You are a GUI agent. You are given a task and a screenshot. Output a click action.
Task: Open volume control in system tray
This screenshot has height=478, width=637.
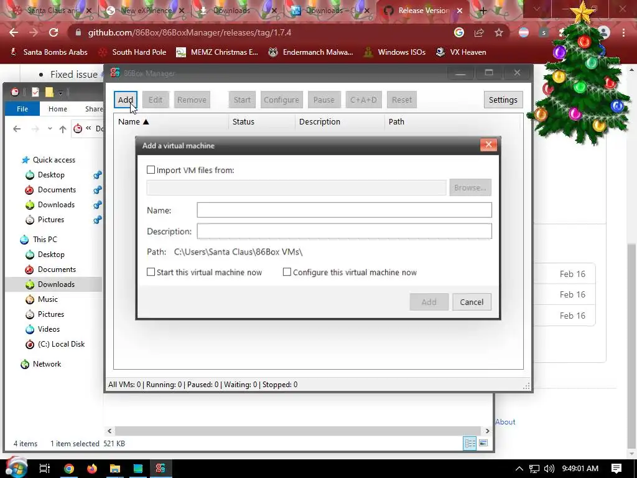coord(549,469)
